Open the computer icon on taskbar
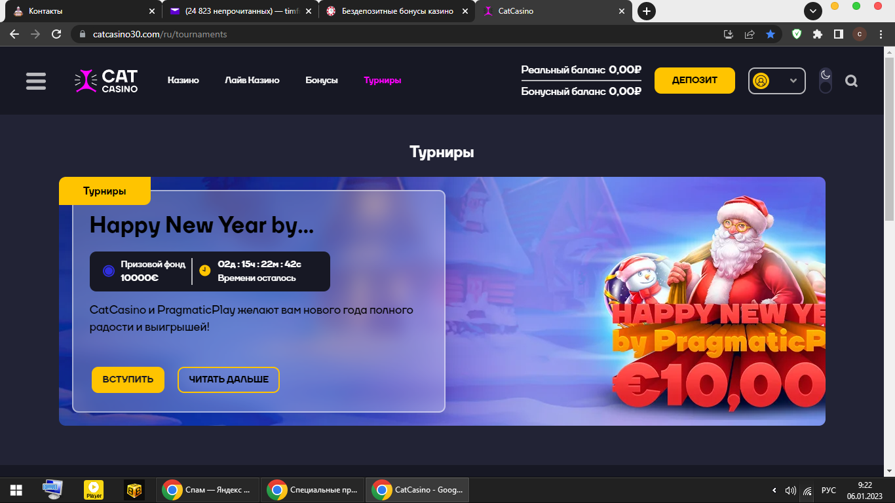Viewport: 895px width, 503px height. [x=52, y=490]
